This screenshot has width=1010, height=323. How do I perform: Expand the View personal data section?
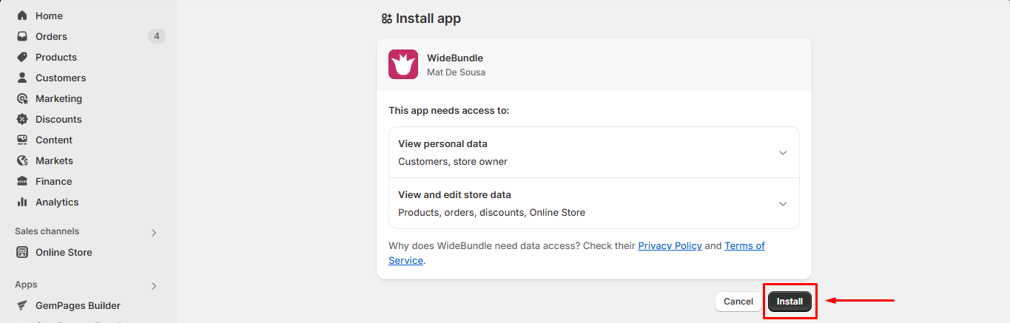coord(783,153)
